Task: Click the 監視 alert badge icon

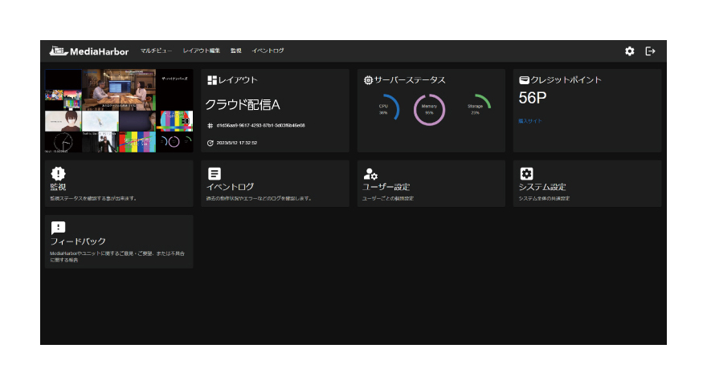Action: (x=58, y=173)
